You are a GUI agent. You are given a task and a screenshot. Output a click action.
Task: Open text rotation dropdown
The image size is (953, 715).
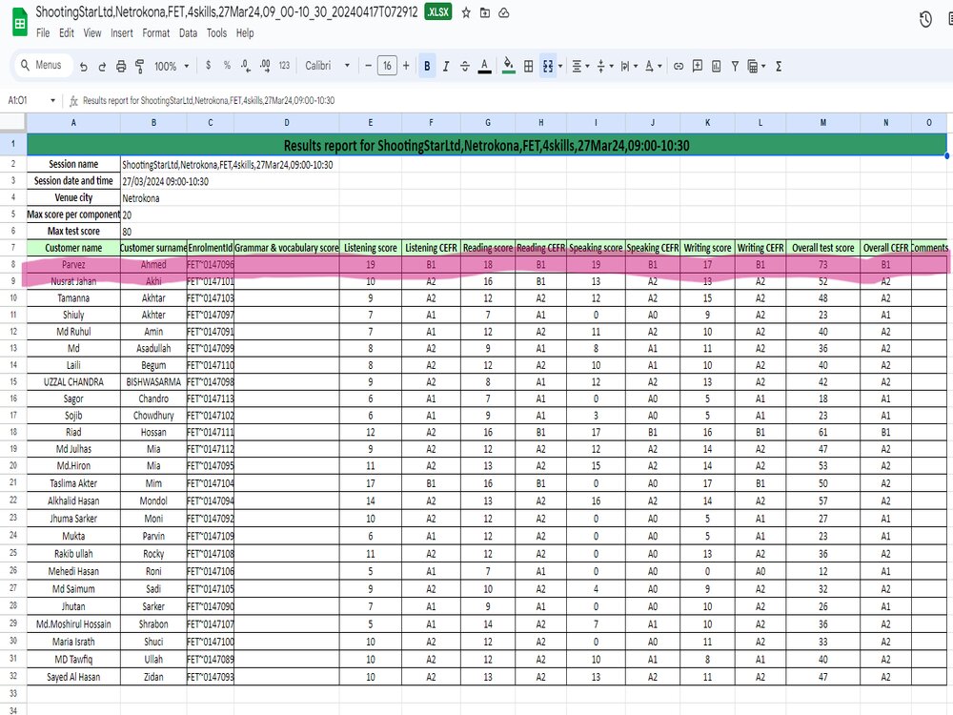(653, 66)
